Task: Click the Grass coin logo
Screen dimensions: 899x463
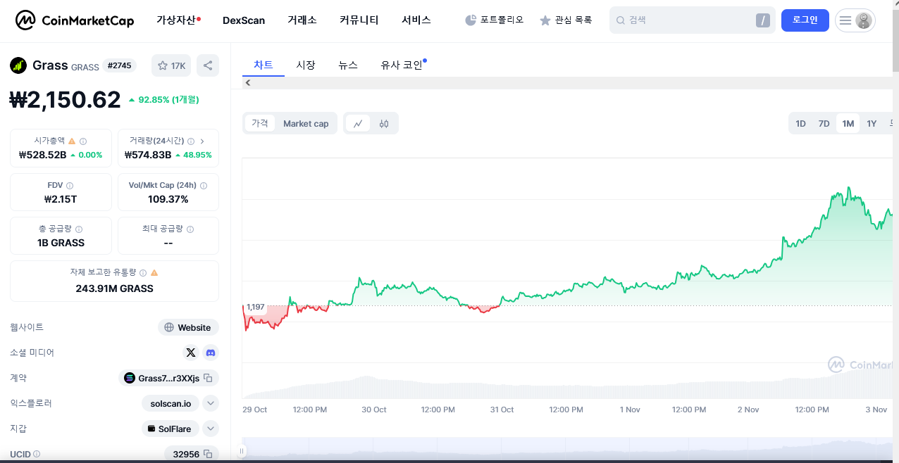Action: (18, 65)
